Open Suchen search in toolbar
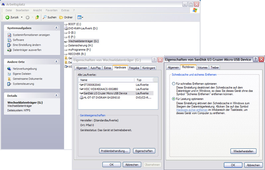Image resolution: width=265 pixels, height=170 pixels. (x=49, y=17)
